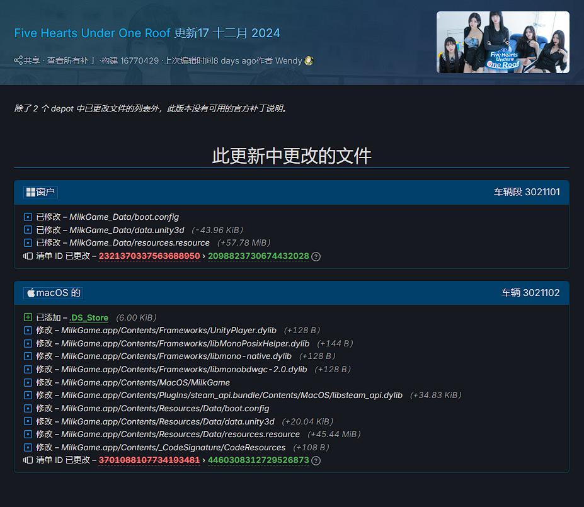Screen dimensions: 584x507
Task: Click text MilkGame_Data/data.unity3d
Action: [x=127, y=230]
